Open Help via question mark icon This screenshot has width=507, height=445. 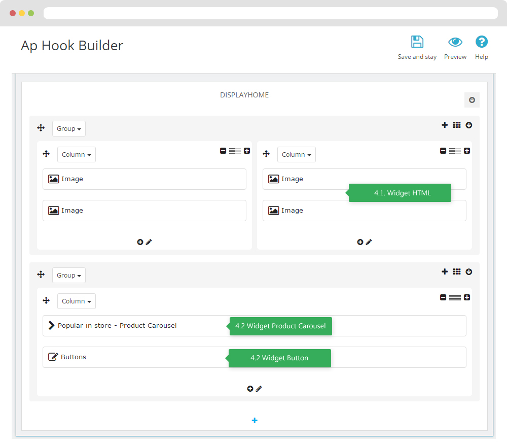(x=482, y=42)
